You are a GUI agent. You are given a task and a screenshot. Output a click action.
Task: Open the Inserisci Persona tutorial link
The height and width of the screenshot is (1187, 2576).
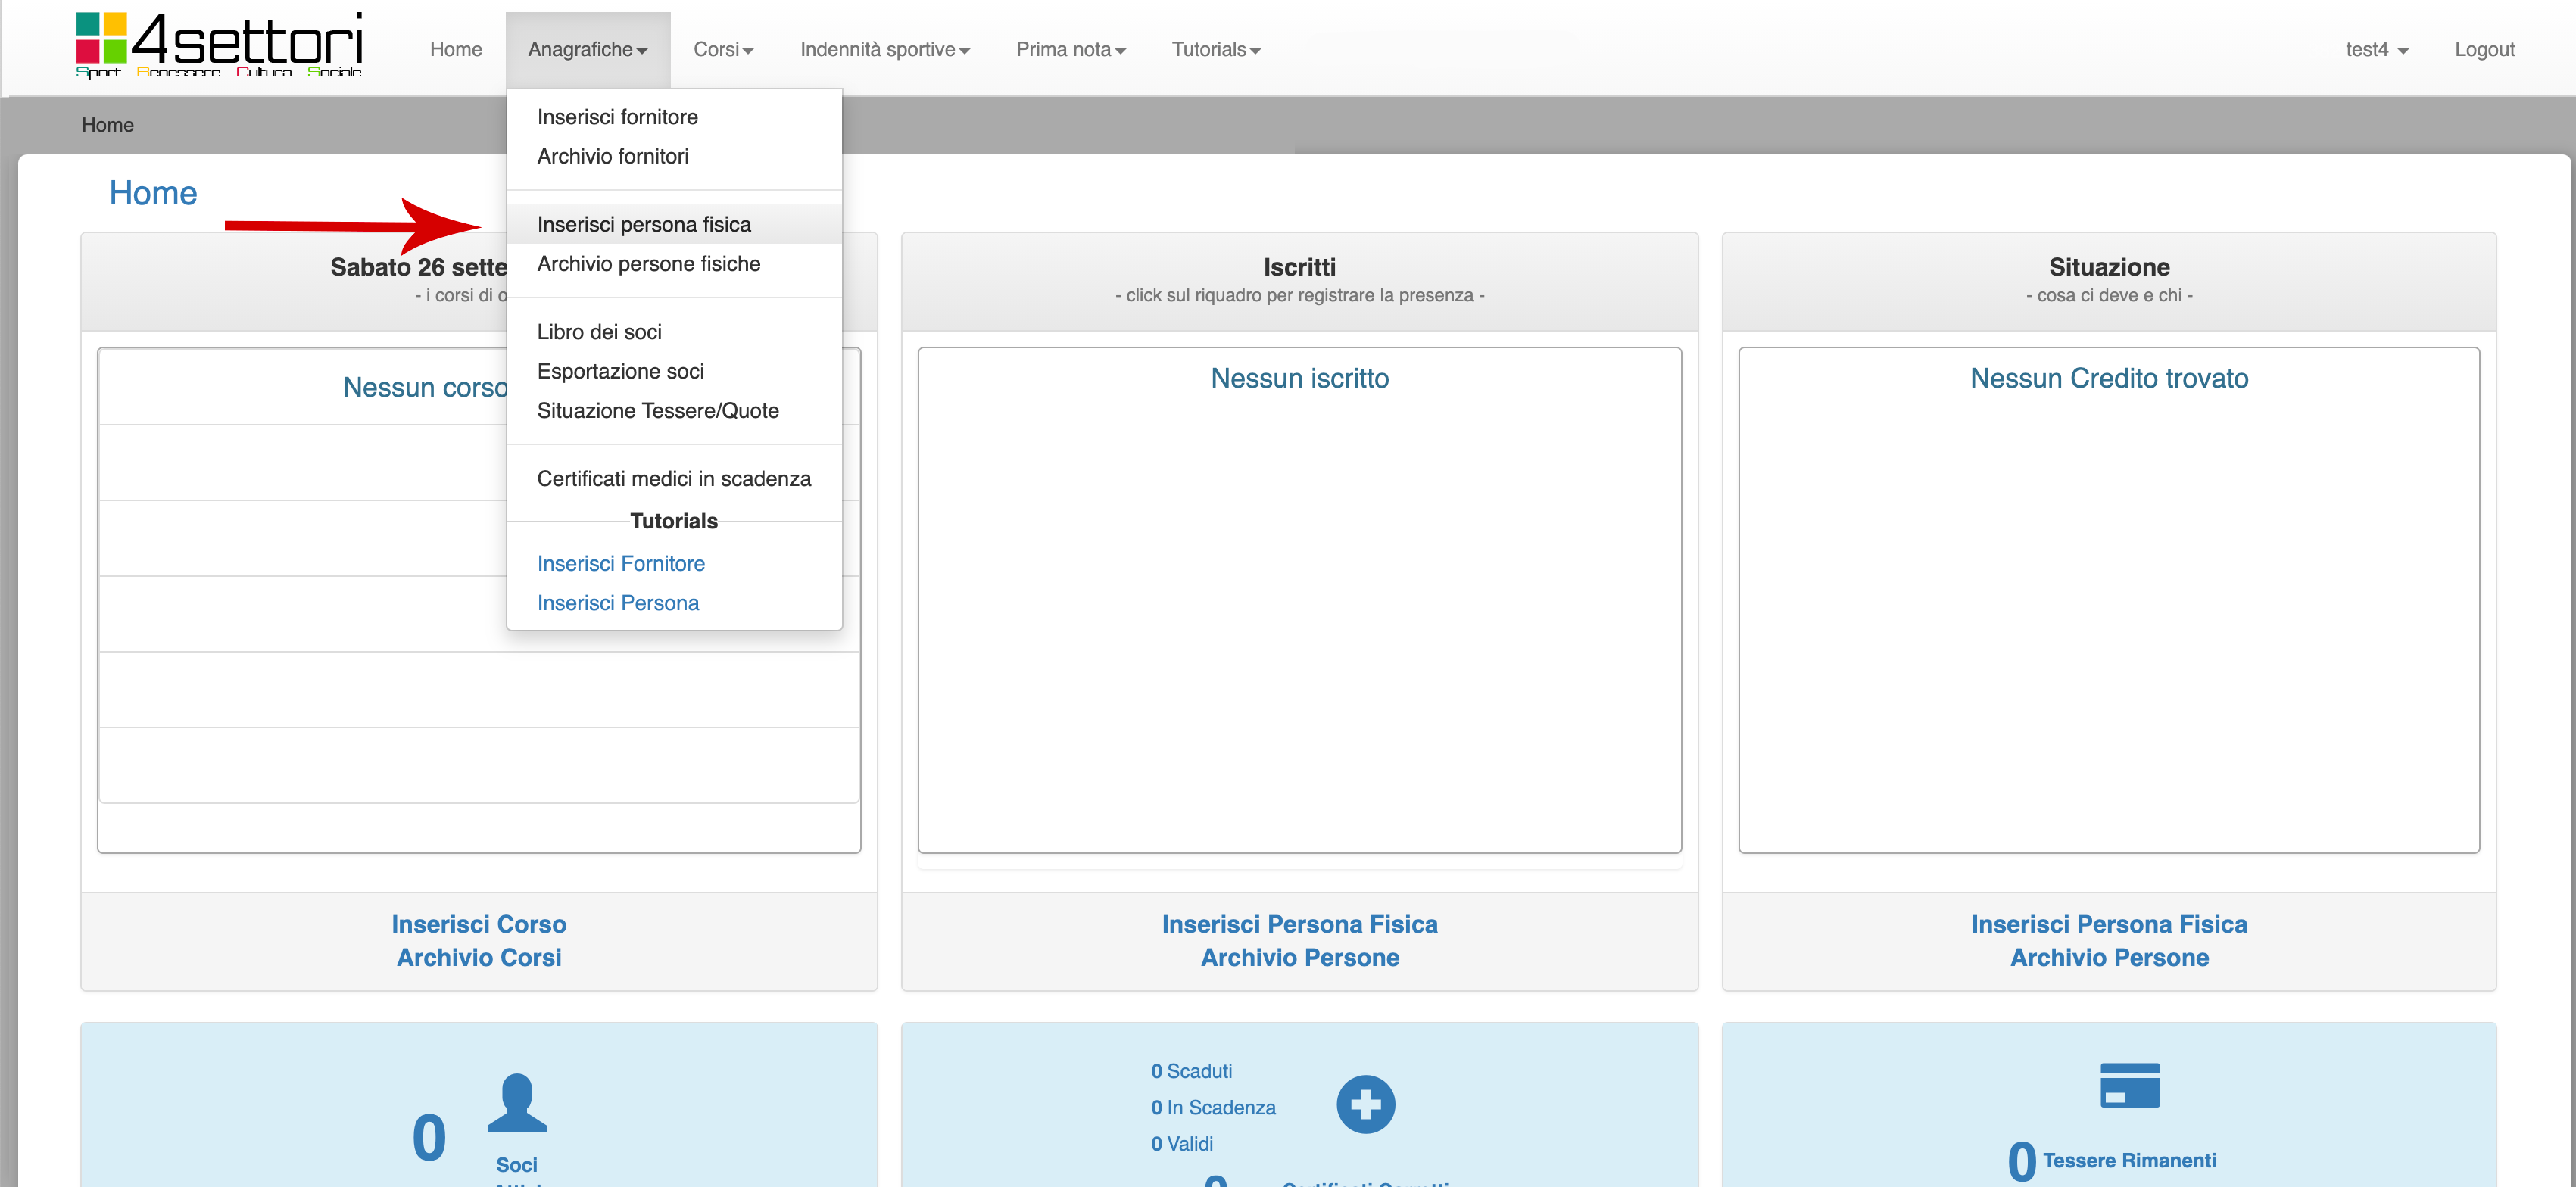617,603
